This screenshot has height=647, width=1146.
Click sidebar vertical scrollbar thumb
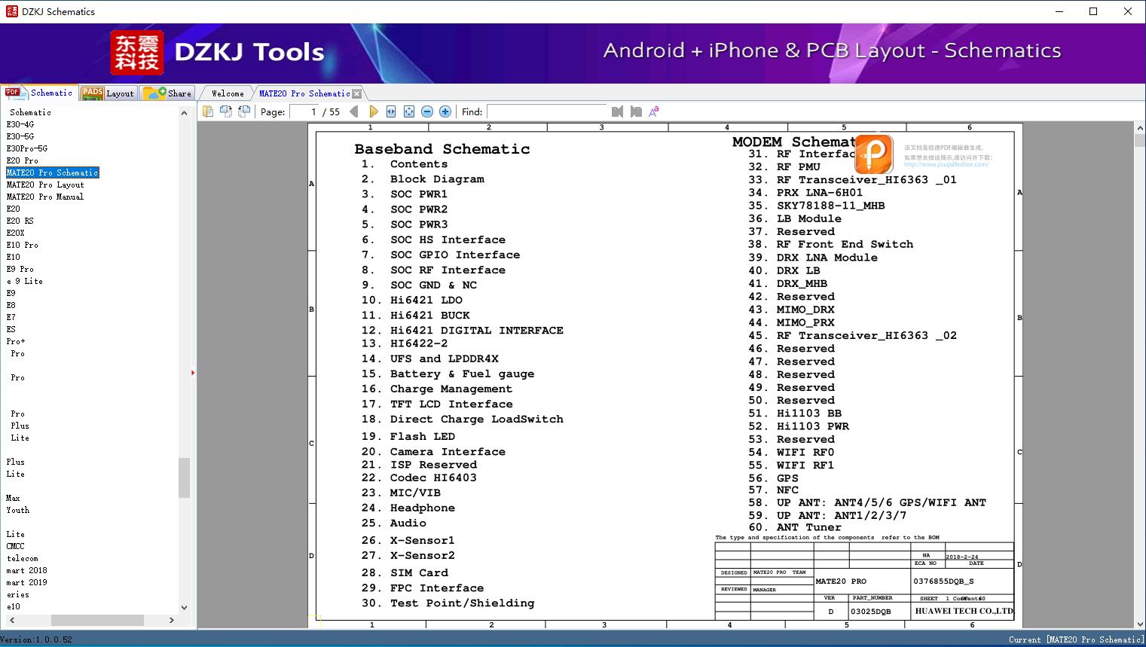coord(185,478)
